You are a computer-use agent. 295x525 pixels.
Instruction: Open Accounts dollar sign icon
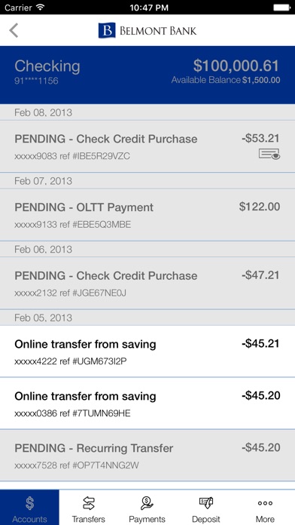point(30,503)
